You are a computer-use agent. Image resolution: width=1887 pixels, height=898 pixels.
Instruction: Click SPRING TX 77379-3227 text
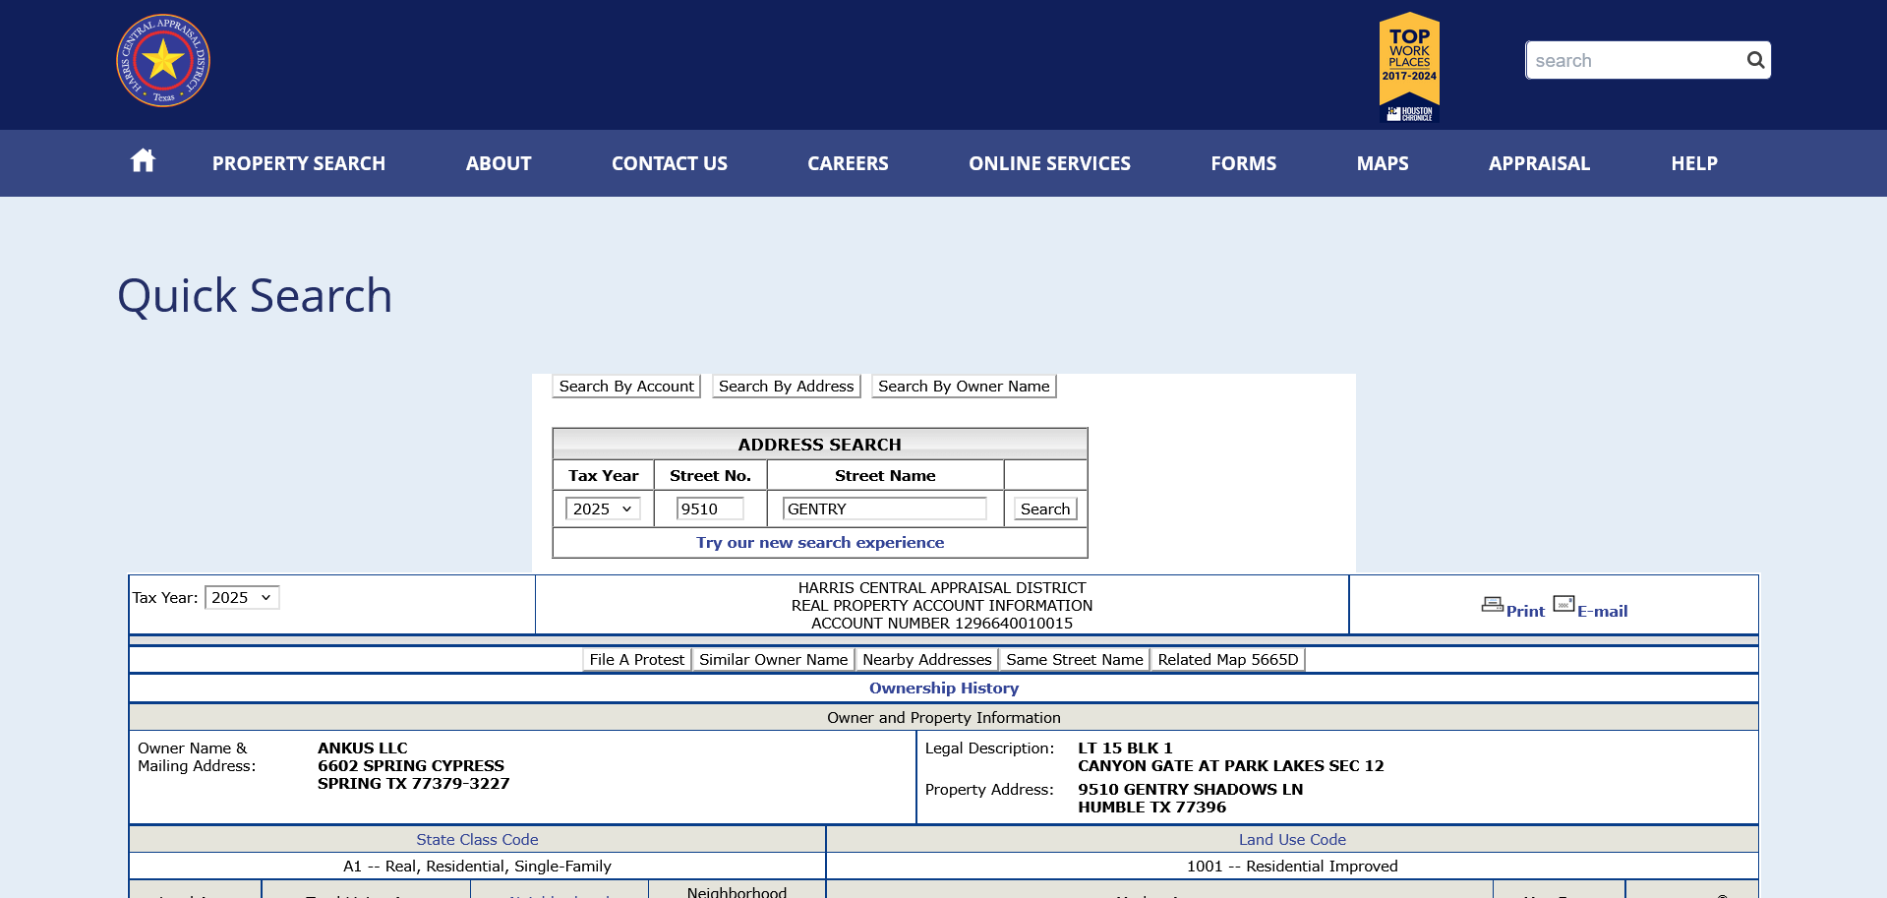pyautogui.click(x=414, y=784)
